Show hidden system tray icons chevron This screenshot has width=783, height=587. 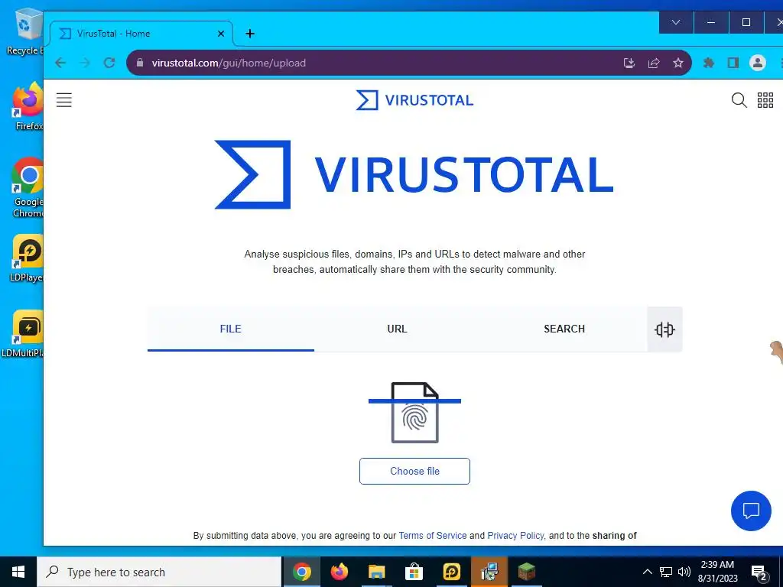tap(647, 572)
